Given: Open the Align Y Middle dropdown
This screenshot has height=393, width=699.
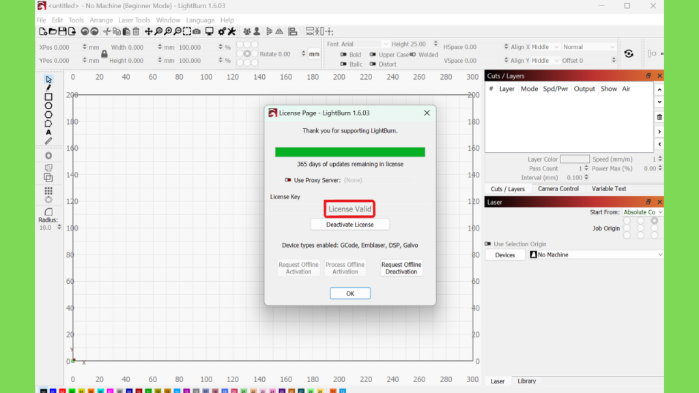Looking at the screenshot, I should click(534, 61).
